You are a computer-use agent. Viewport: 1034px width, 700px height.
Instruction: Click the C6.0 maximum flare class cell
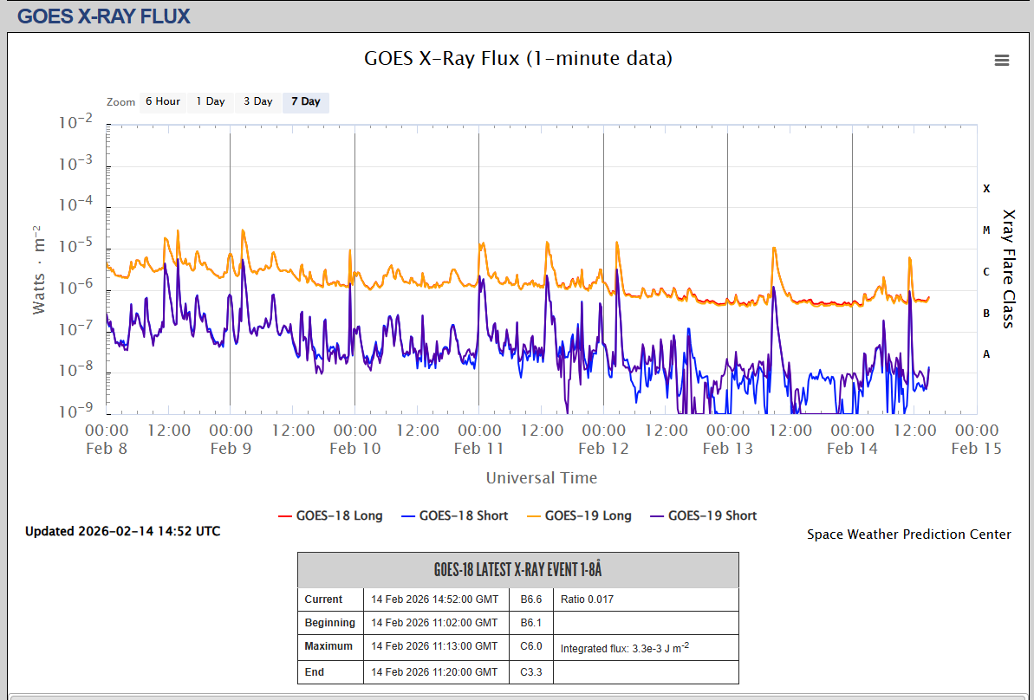[x=530, y=646]
